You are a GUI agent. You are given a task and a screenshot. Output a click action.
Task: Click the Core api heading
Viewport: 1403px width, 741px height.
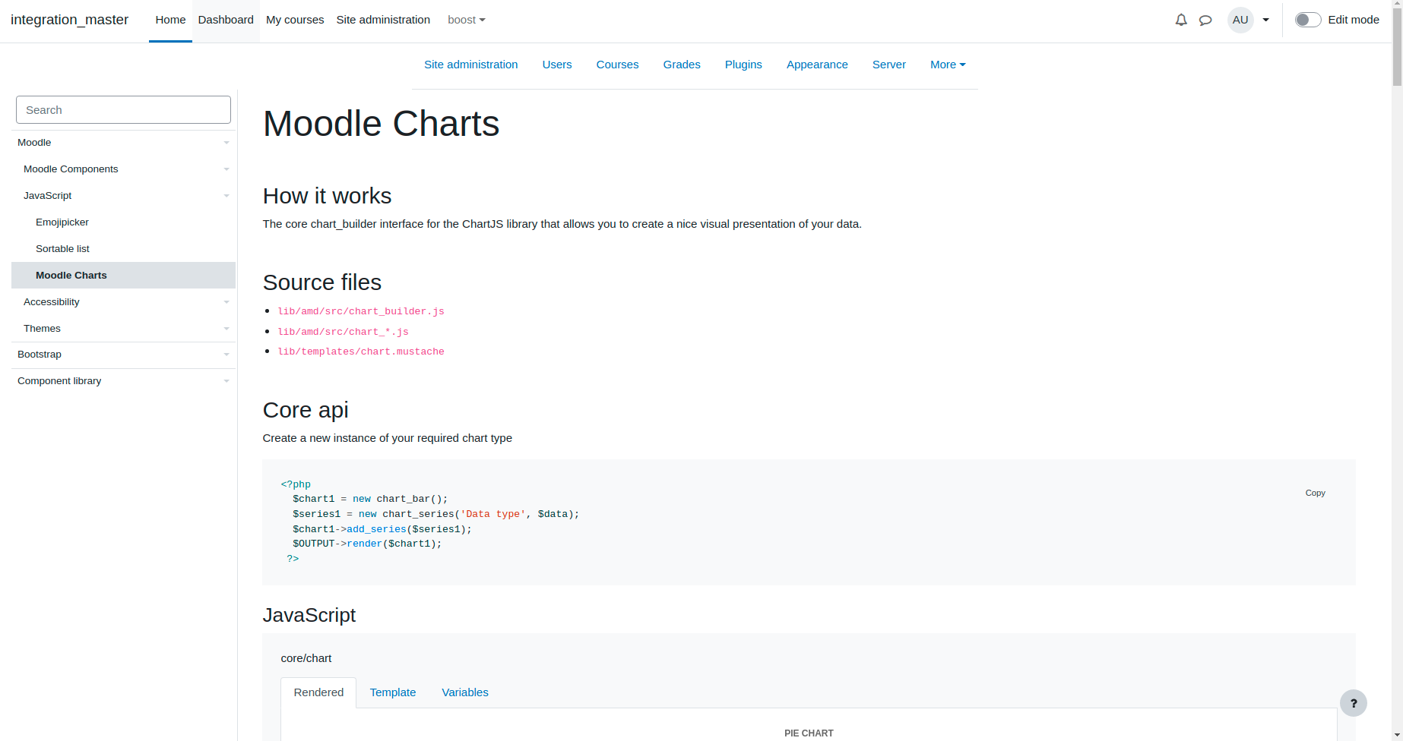point(306,410)
